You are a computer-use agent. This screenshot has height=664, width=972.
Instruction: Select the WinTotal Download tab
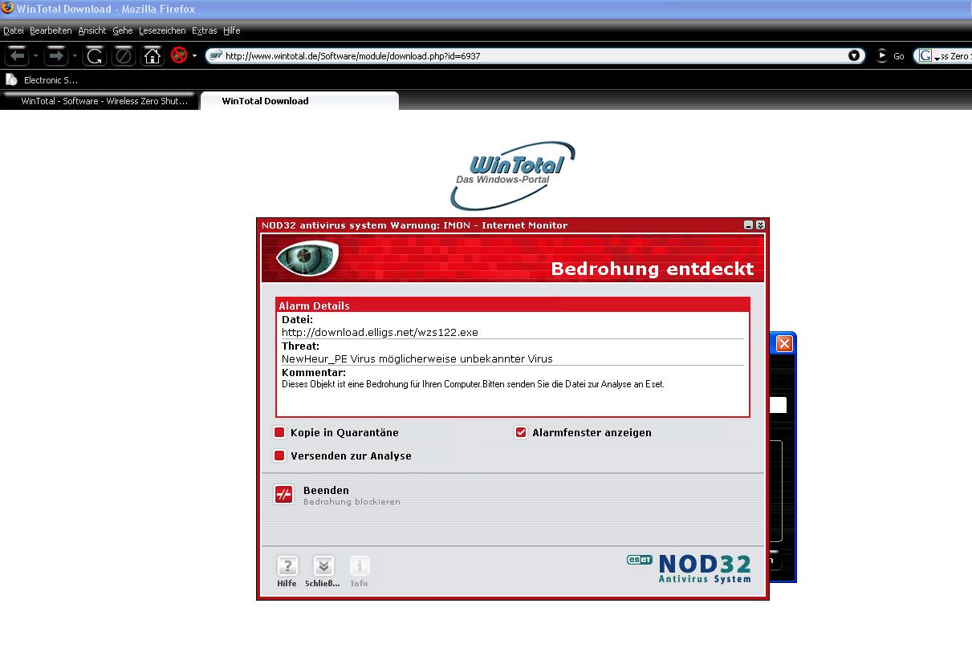[299, 101]
